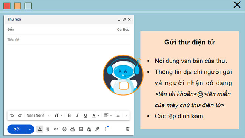Viewport: 245px width, 138px height.
Task: Click the Gửi thư điện tử heading
Action: click(190, 42)
